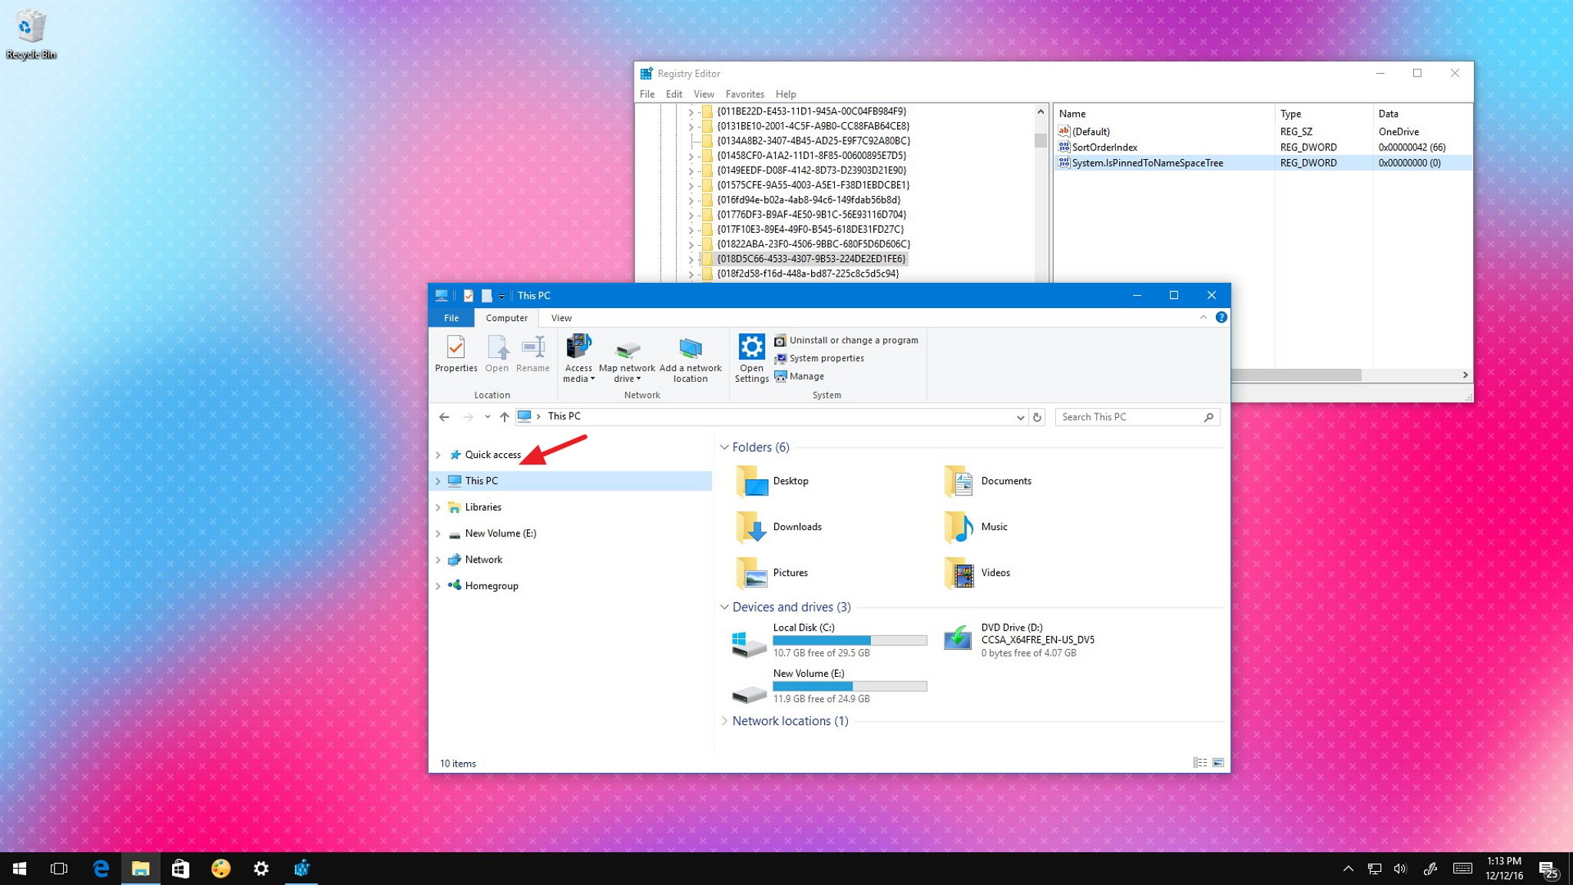Select the Rename icon in ribbon

click(532, 351)
